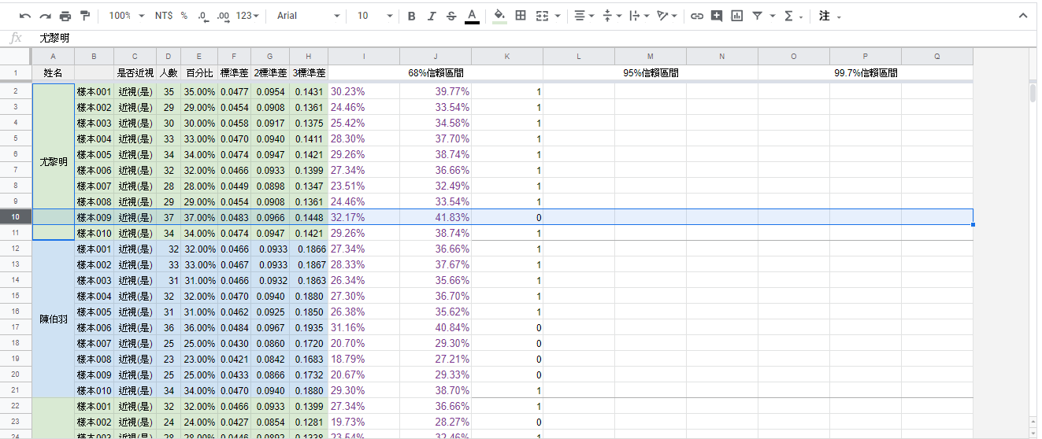
Task: Click cell 40.84% in row 17
Action: coord(436,327)
